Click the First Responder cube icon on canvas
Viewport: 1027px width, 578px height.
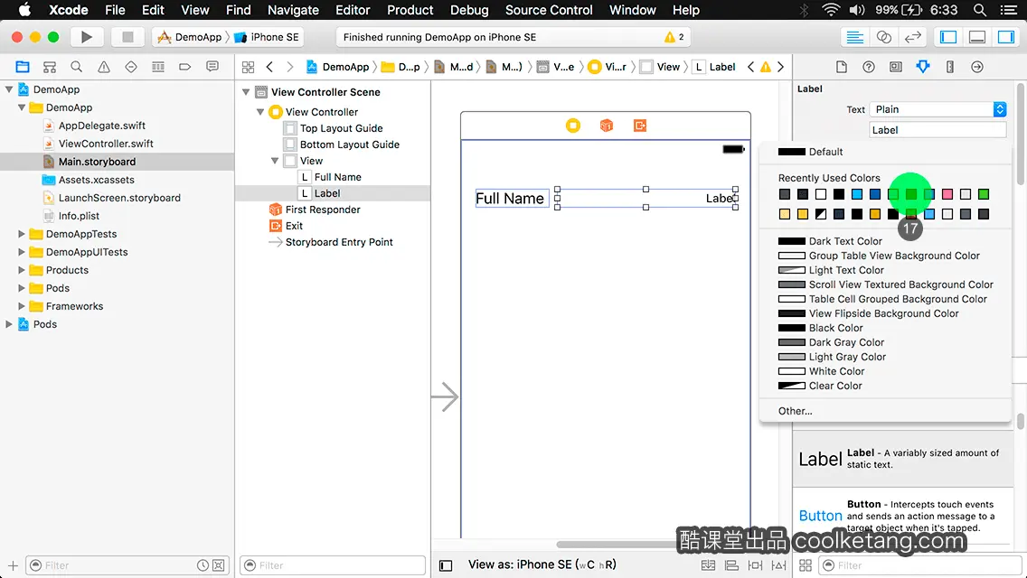(x=607, y=125)
